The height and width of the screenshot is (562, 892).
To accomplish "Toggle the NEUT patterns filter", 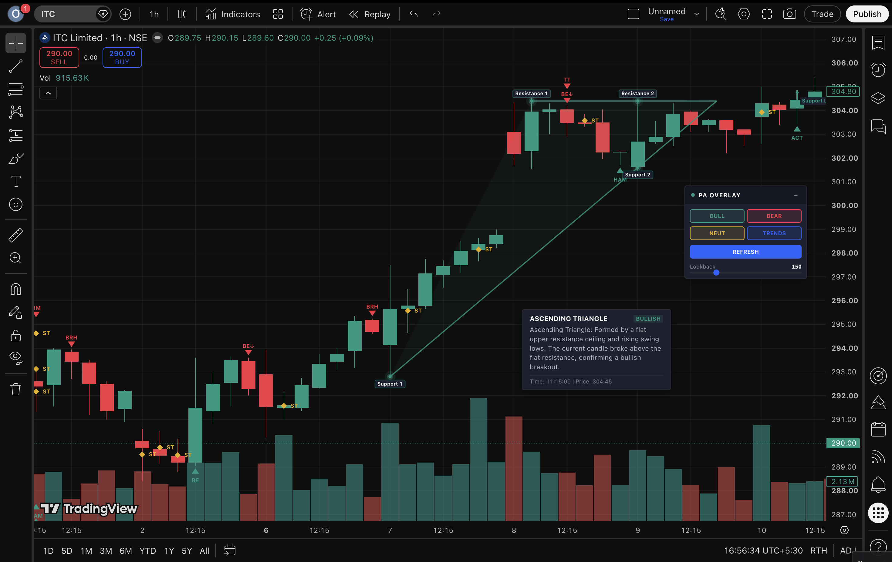I will tap(717, 233).
